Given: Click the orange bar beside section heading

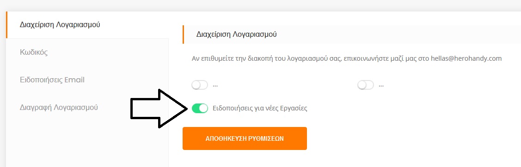Looking at the screenshot, I should [183, 35].
